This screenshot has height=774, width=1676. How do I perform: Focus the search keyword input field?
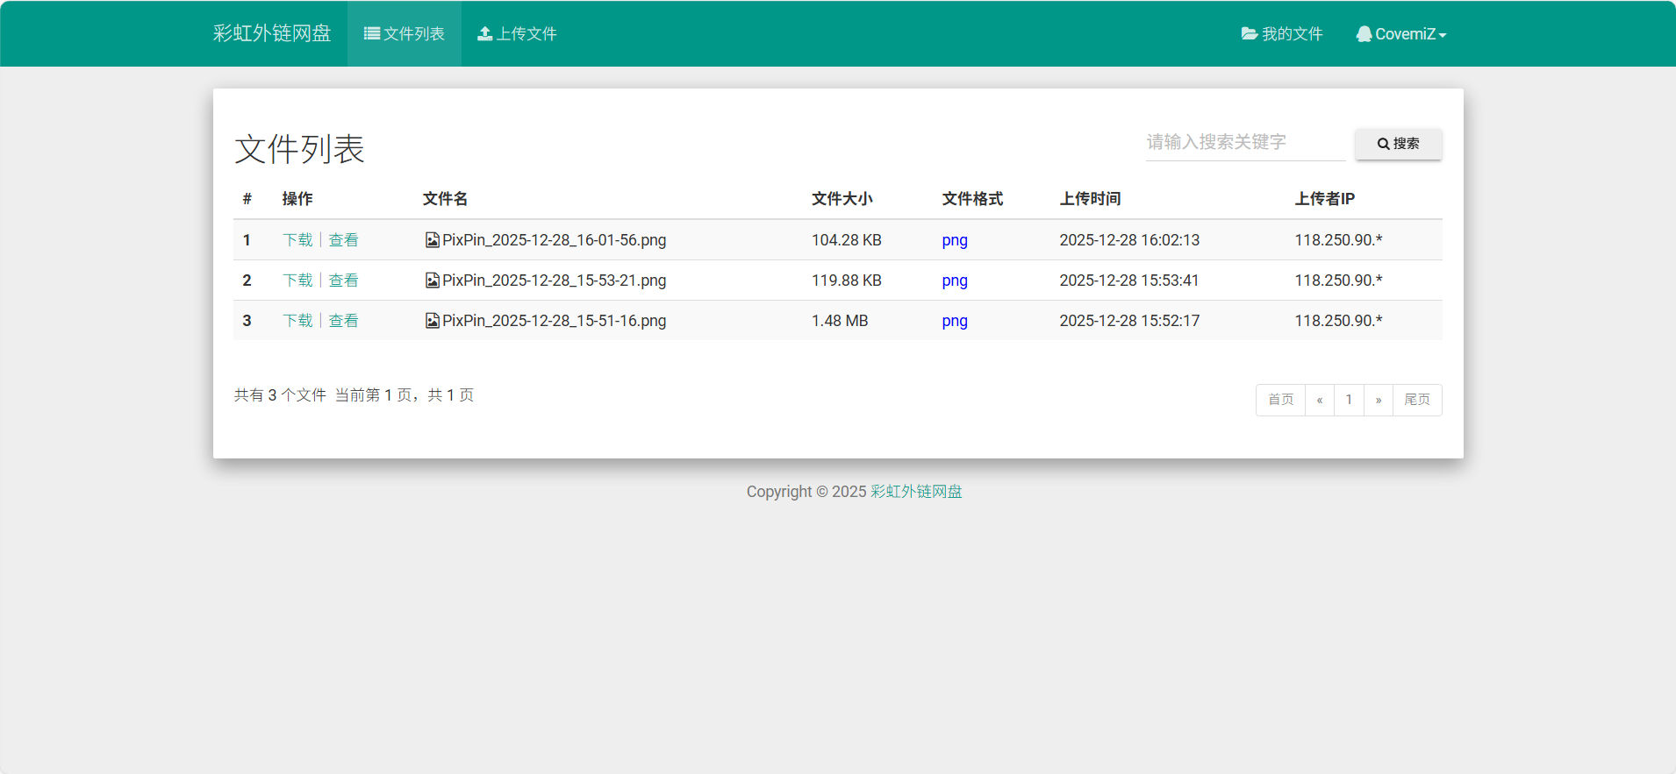coord(1244,143)
